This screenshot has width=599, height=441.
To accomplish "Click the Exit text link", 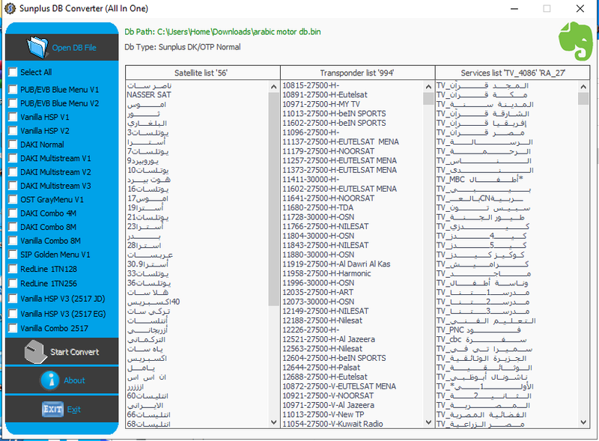I will coord(73,410).
